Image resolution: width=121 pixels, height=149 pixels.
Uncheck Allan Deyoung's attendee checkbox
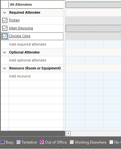(x=5, y=28)
